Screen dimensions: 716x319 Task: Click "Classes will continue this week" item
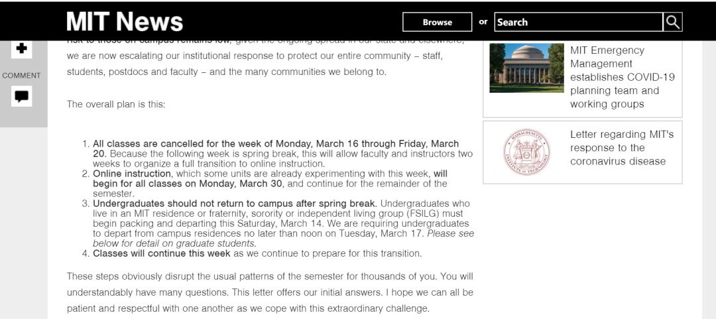[x=162, y=253]
